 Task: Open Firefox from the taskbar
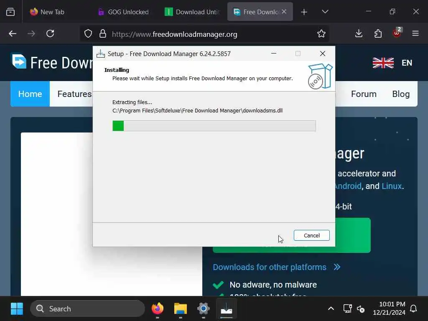[157, 309]
